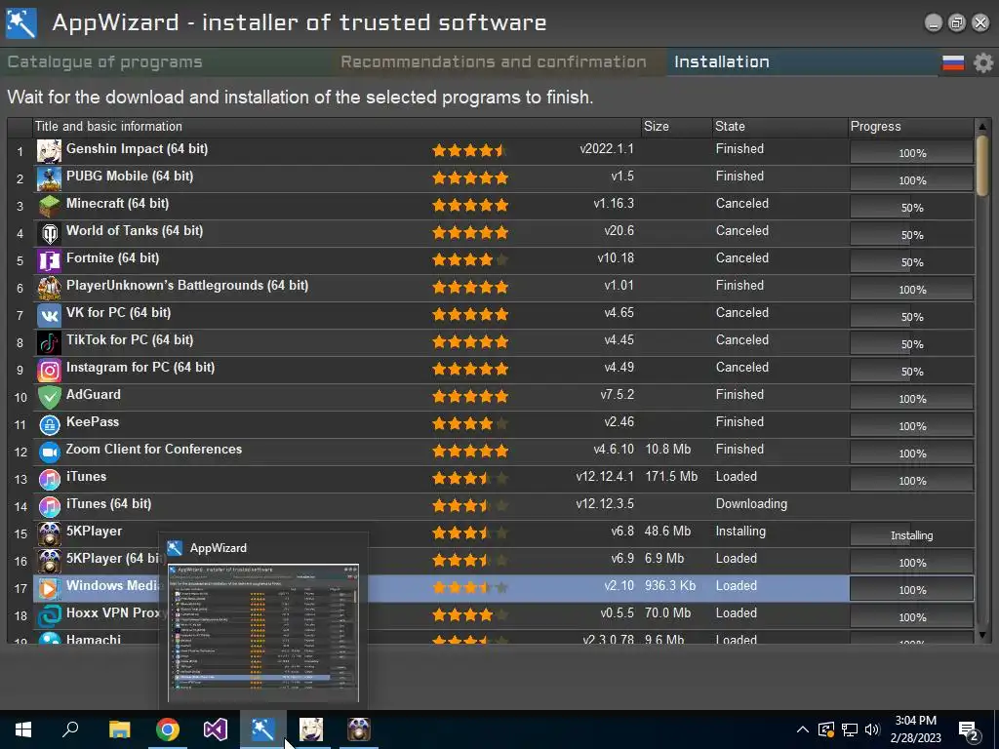The image size is (999, 749).
Task: Click the Progress column header
Action: [x=910, y=126]
